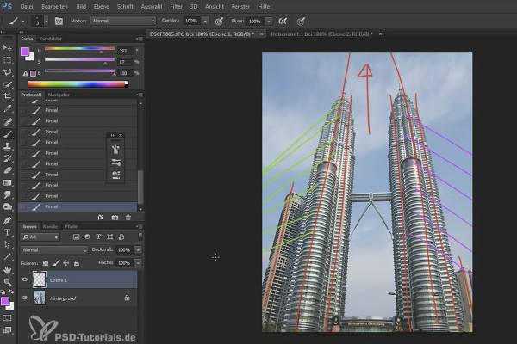The width and height of the screenshot is (517, 344).
Task: Switch to the Unbenannt-1 document tab
Action: tap(321, 34)
